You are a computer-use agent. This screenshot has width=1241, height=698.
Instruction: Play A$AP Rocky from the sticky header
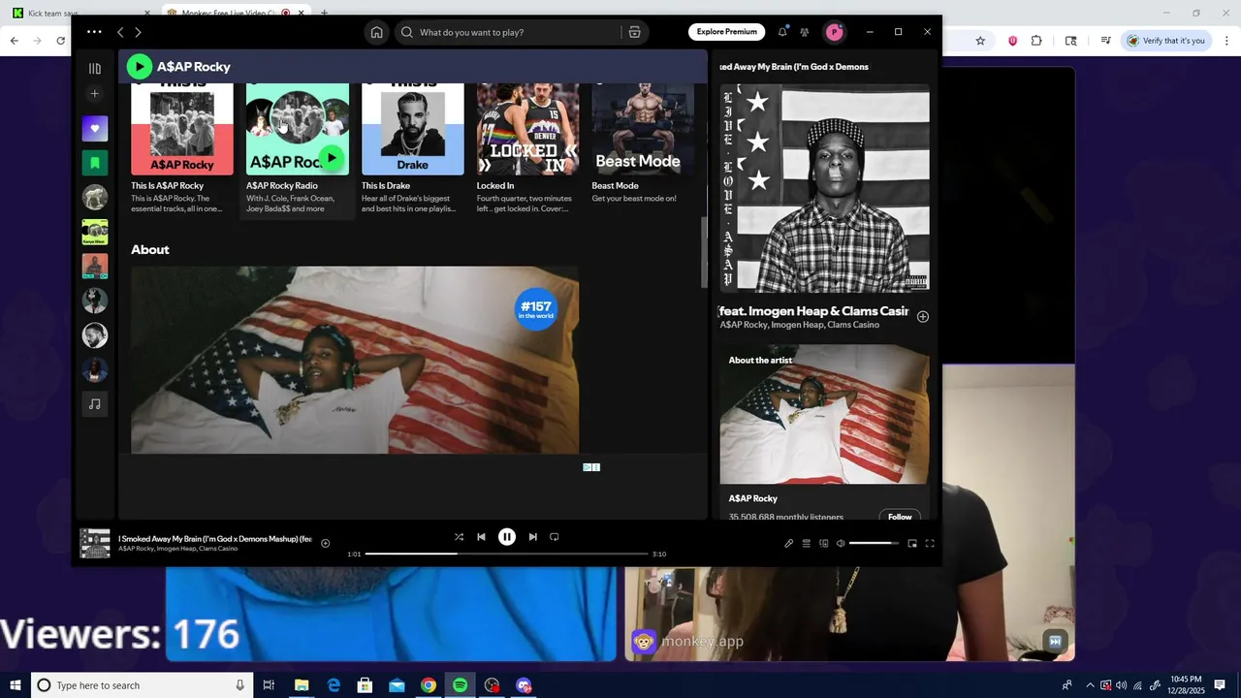(x=140, y=66)
